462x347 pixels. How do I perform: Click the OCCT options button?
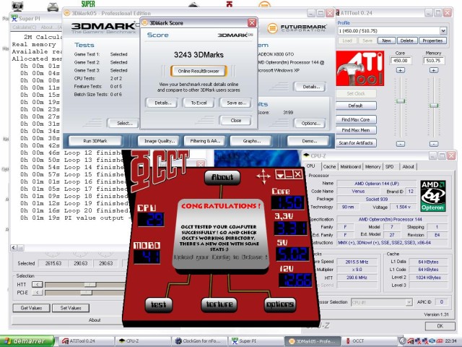(279, 304)
